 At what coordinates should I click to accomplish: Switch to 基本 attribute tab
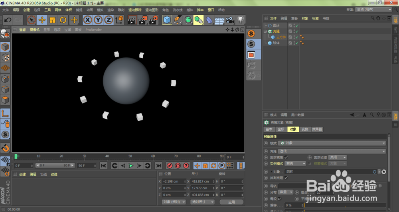click(x=269, y=129)
